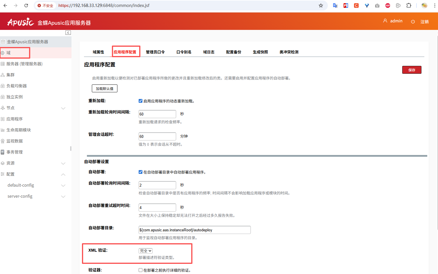Collapse the 配置 tree chevron
The height and width of the screenshot is (274, 438).
[63, 174]
